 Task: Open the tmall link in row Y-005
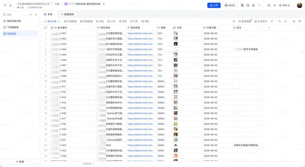pos(141,55)
